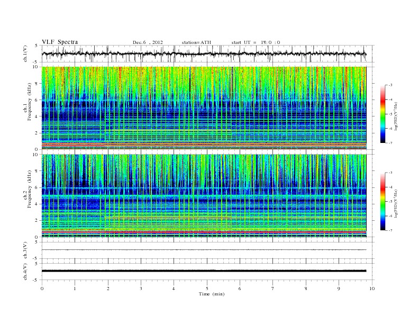Image resolution: width=419 pixels, height=324 pixels.
Task: Click the time axis tick label '10'
Action: 372,289
